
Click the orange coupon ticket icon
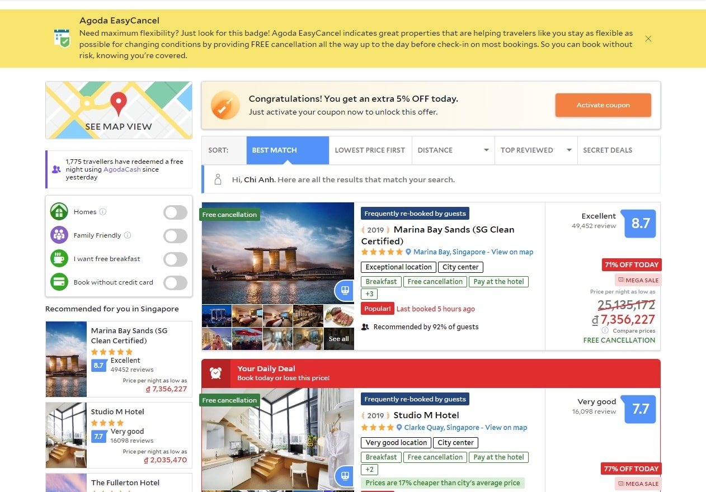pos(225,105)
